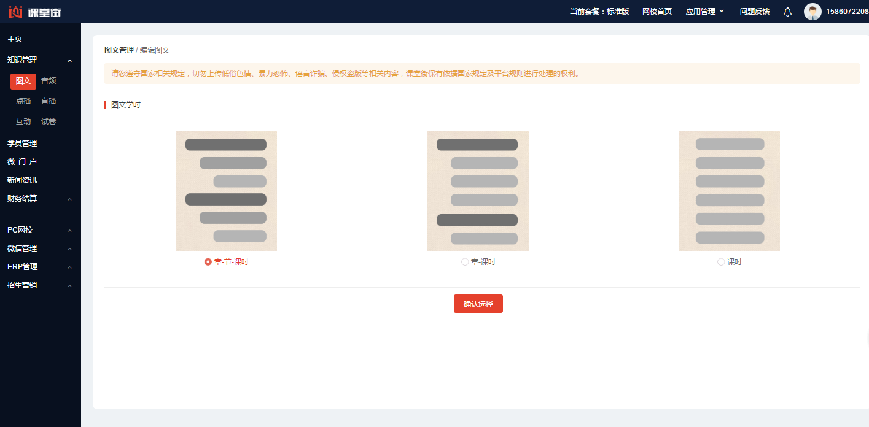Go to 学员管理 in sidebar

pyautogui.click(x=22, y=144)
